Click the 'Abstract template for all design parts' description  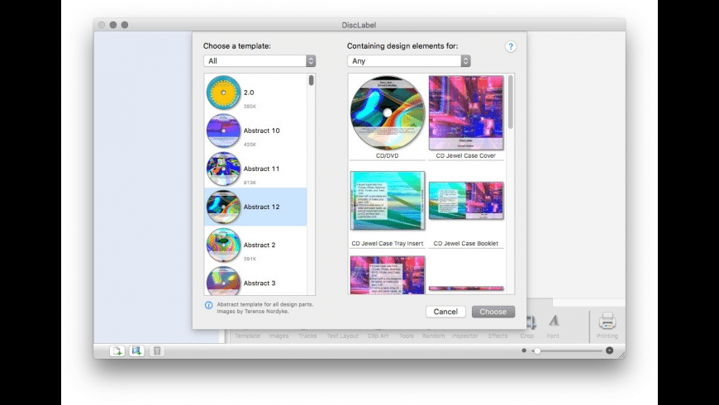265,304
